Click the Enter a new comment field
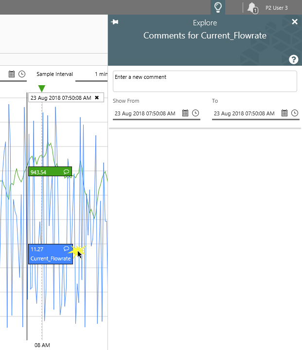Screen dimensions: 302x350 205,81
